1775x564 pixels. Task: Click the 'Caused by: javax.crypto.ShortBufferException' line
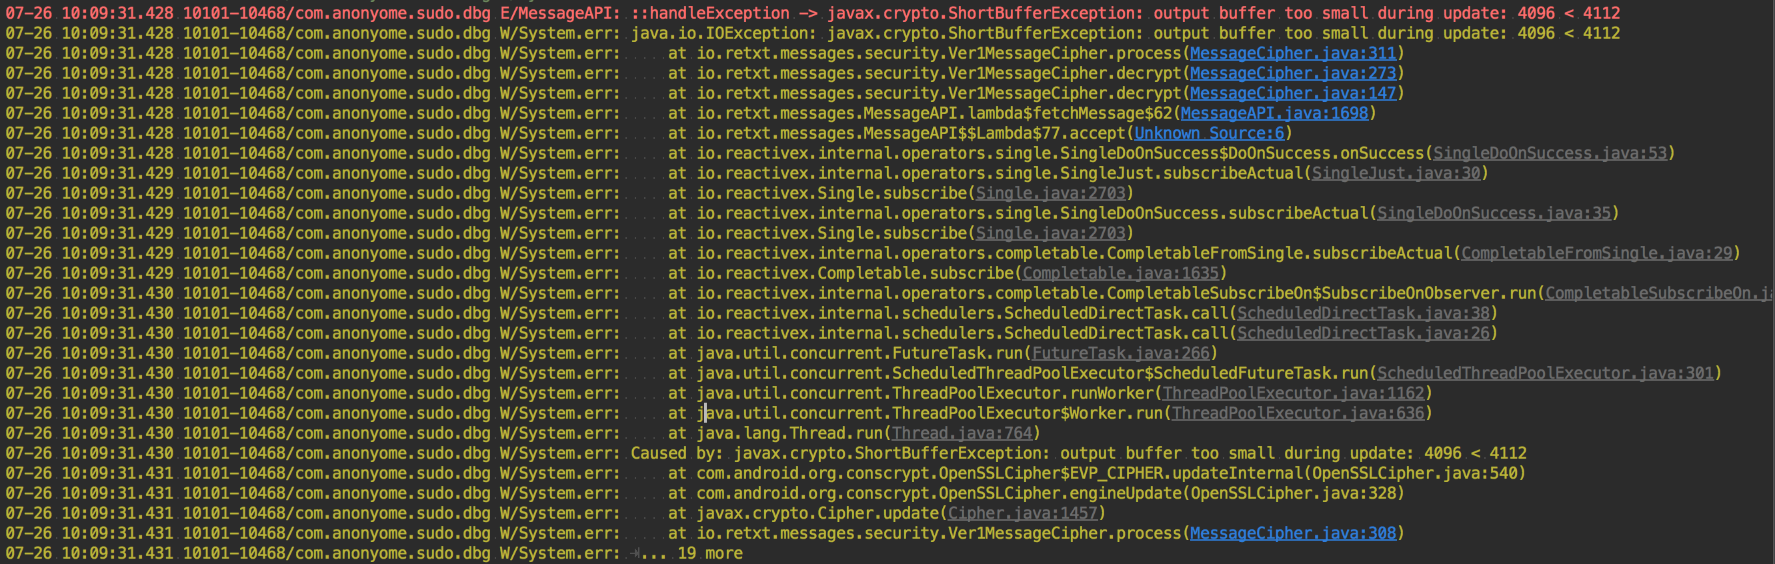765,453
